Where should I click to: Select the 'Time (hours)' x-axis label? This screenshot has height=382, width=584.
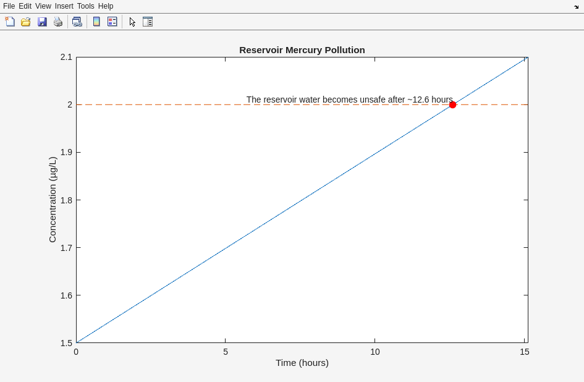pyautogui.click(x=302, y=363)
